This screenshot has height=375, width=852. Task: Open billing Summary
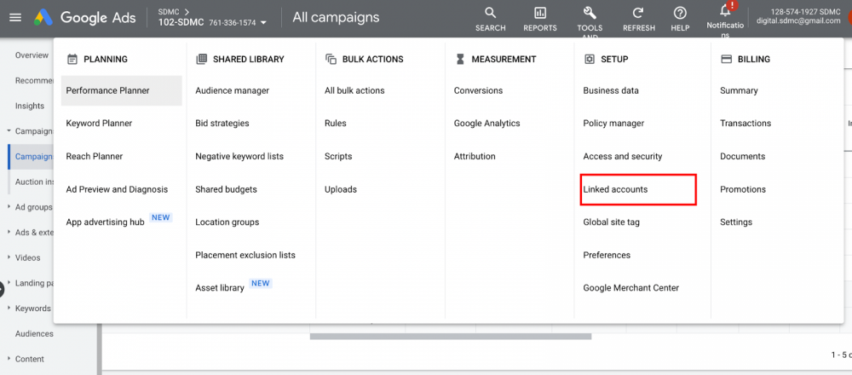(739, 90)
